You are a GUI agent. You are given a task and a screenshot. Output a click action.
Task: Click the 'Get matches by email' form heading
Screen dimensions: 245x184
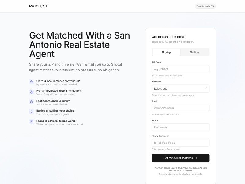click(x=168, y=37)
